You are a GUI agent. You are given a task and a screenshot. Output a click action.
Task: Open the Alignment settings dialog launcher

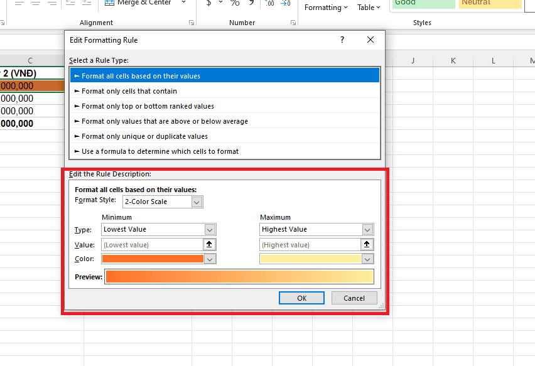pos(192,23)
